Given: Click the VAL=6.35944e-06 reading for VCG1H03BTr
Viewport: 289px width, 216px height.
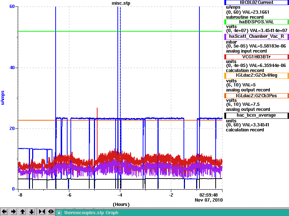Looking at the screenshot, I should [268, 66].
